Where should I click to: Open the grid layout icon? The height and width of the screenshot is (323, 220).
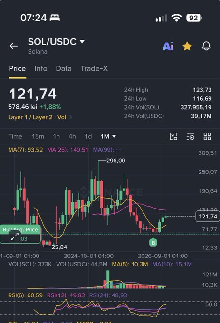click(x=207, y=136)
